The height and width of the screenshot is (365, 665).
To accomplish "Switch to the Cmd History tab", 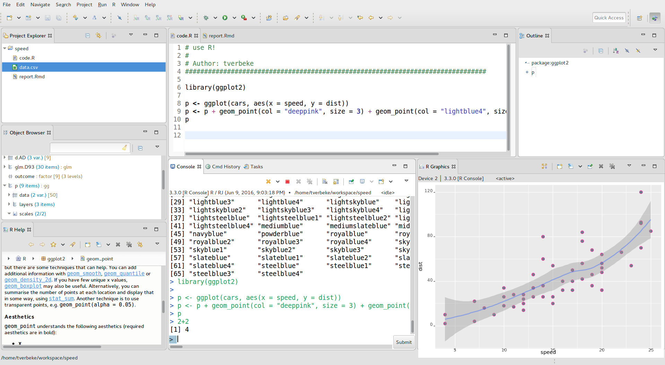I will pos(226,167).
